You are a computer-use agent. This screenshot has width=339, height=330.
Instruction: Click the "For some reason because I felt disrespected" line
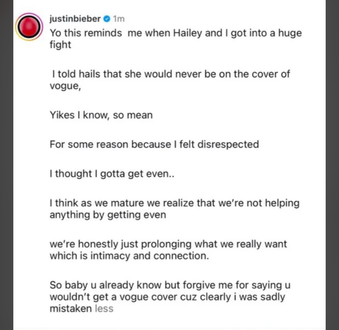tap(154, 144)
